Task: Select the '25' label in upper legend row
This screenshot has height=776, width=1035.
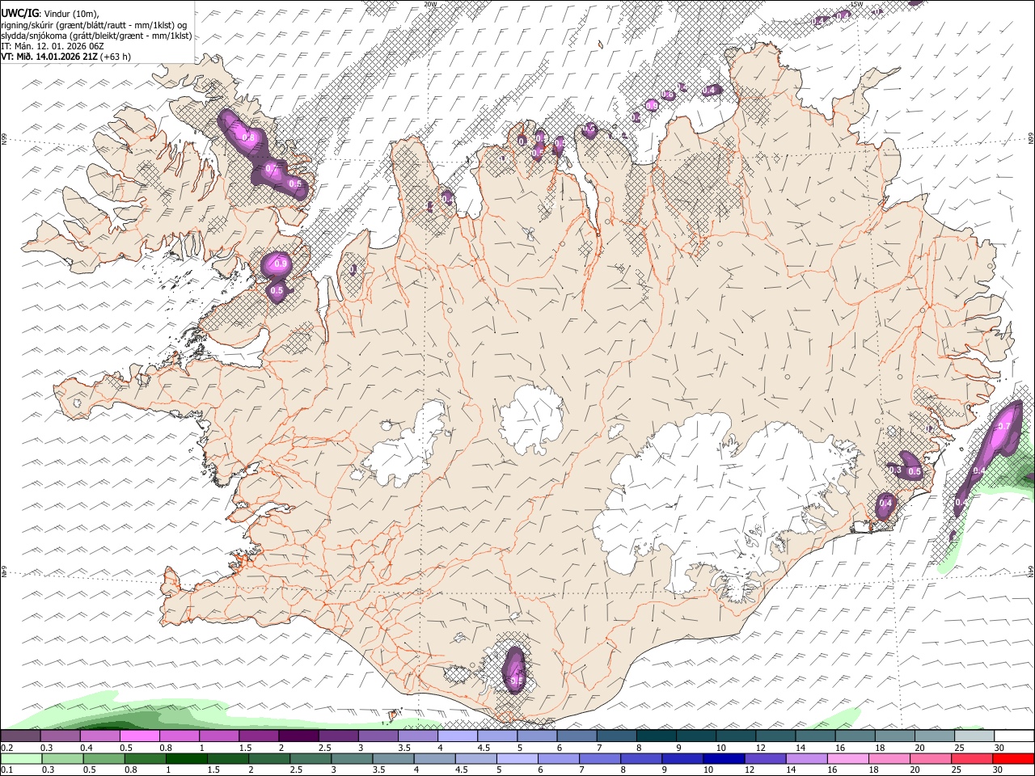Action: (x=960, y=748)
